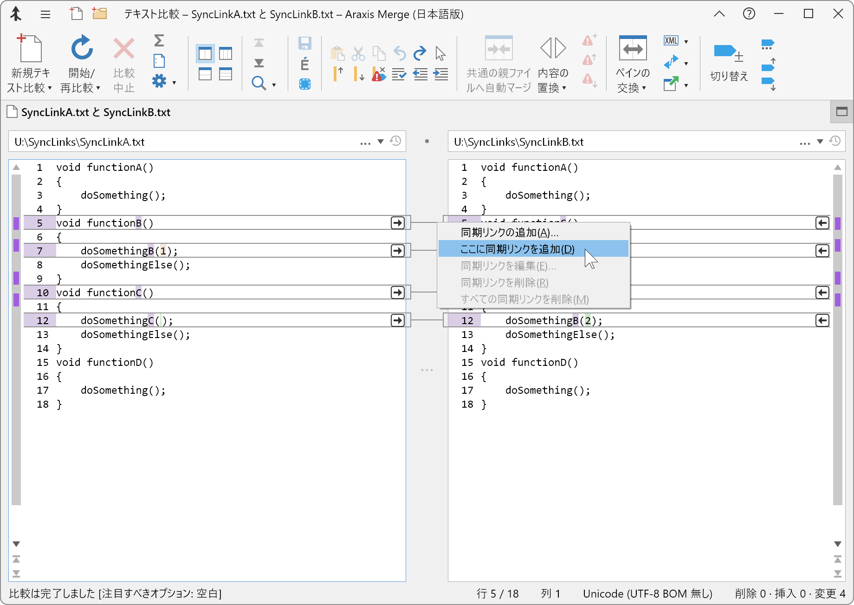Click the blue redo arrow icon

pos(420,53)
